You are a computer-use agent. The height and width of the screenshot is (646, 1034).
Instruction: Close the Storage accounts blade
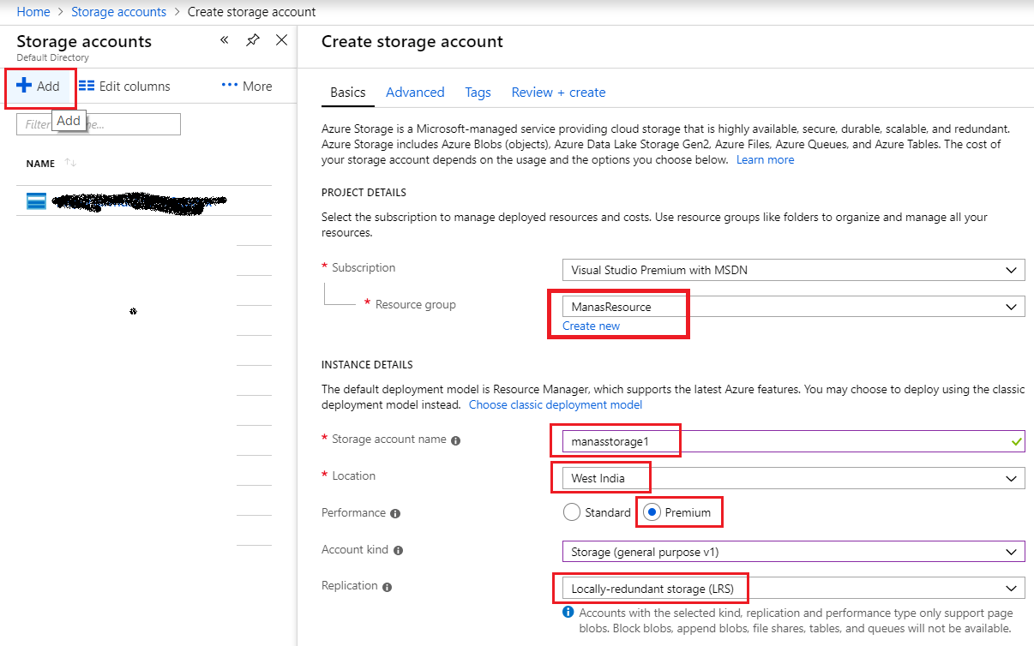[281, 40]
